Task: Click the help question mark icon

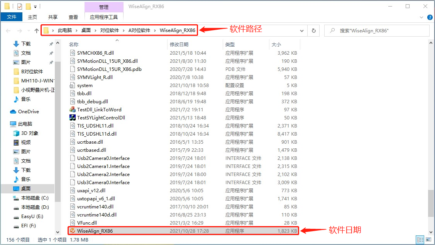Action: (430, 17)
